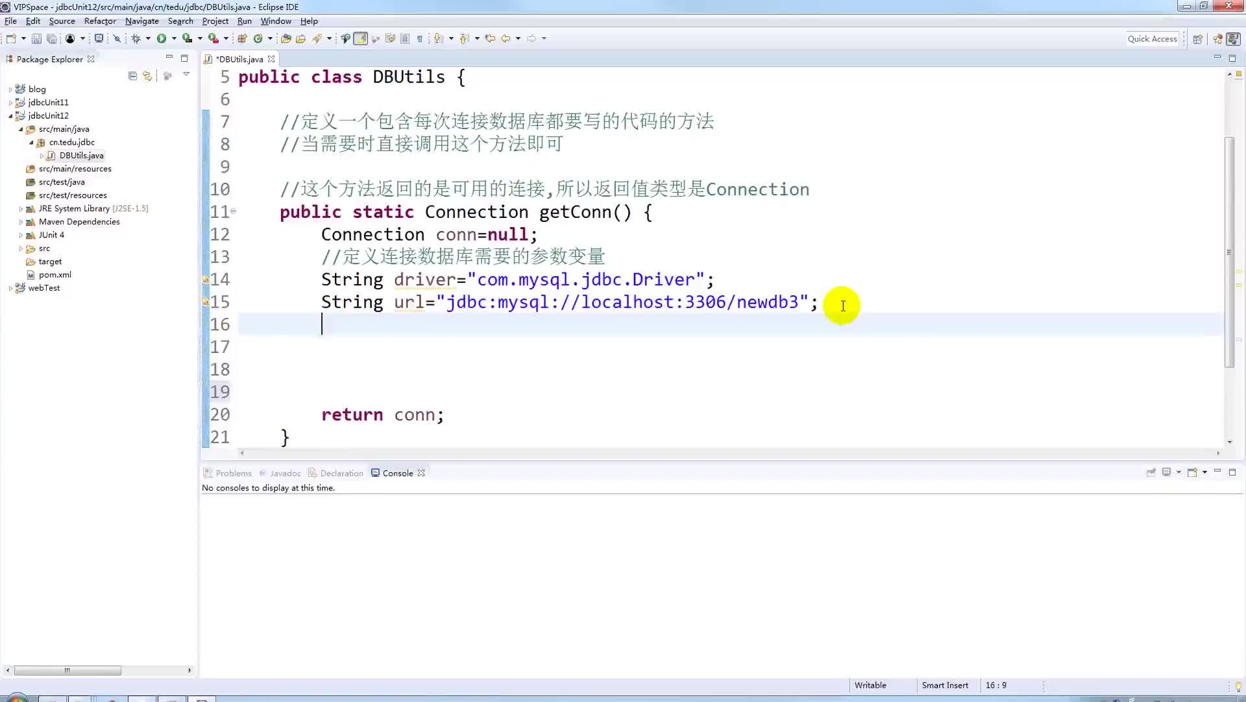Open dropdown next to Run button
Screen dimensions: 1246x702
(x=174, y=38)
